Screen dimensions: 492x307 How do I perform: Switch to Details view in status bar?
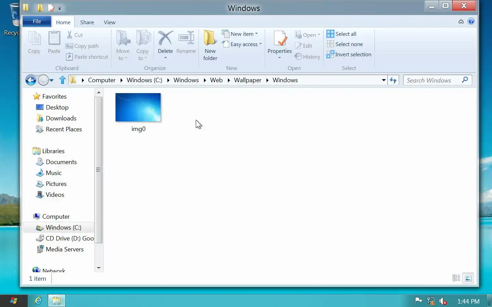(456, 278)
